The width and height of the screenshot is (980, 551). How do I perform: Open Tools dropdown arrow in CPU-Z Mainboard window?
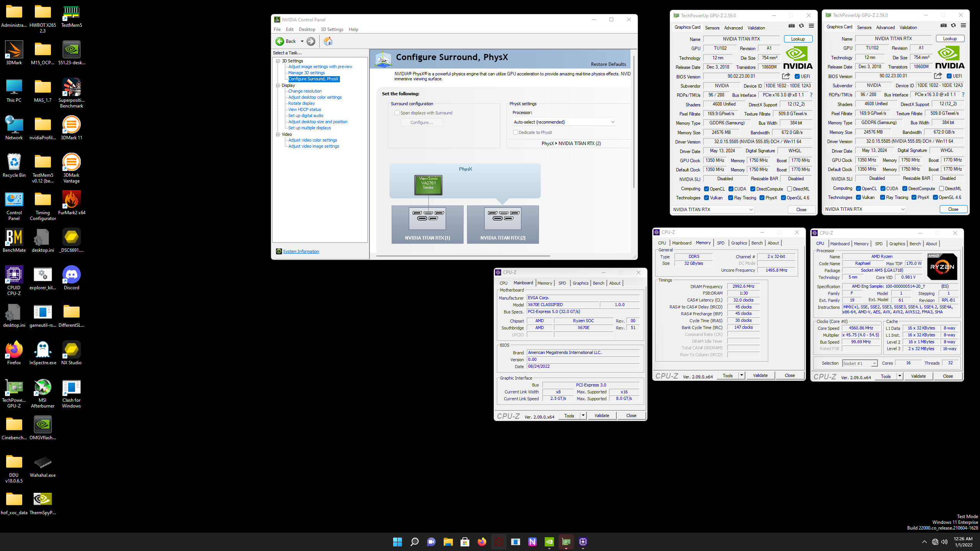tap(583, 416)
